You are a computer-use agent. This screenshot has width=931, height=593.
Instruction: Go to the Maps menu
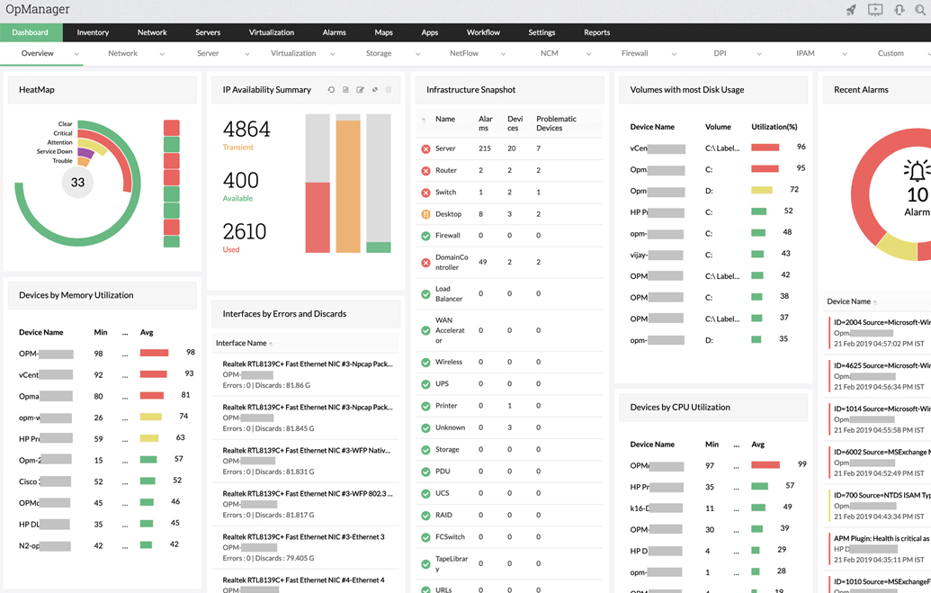tap(383, 32)
